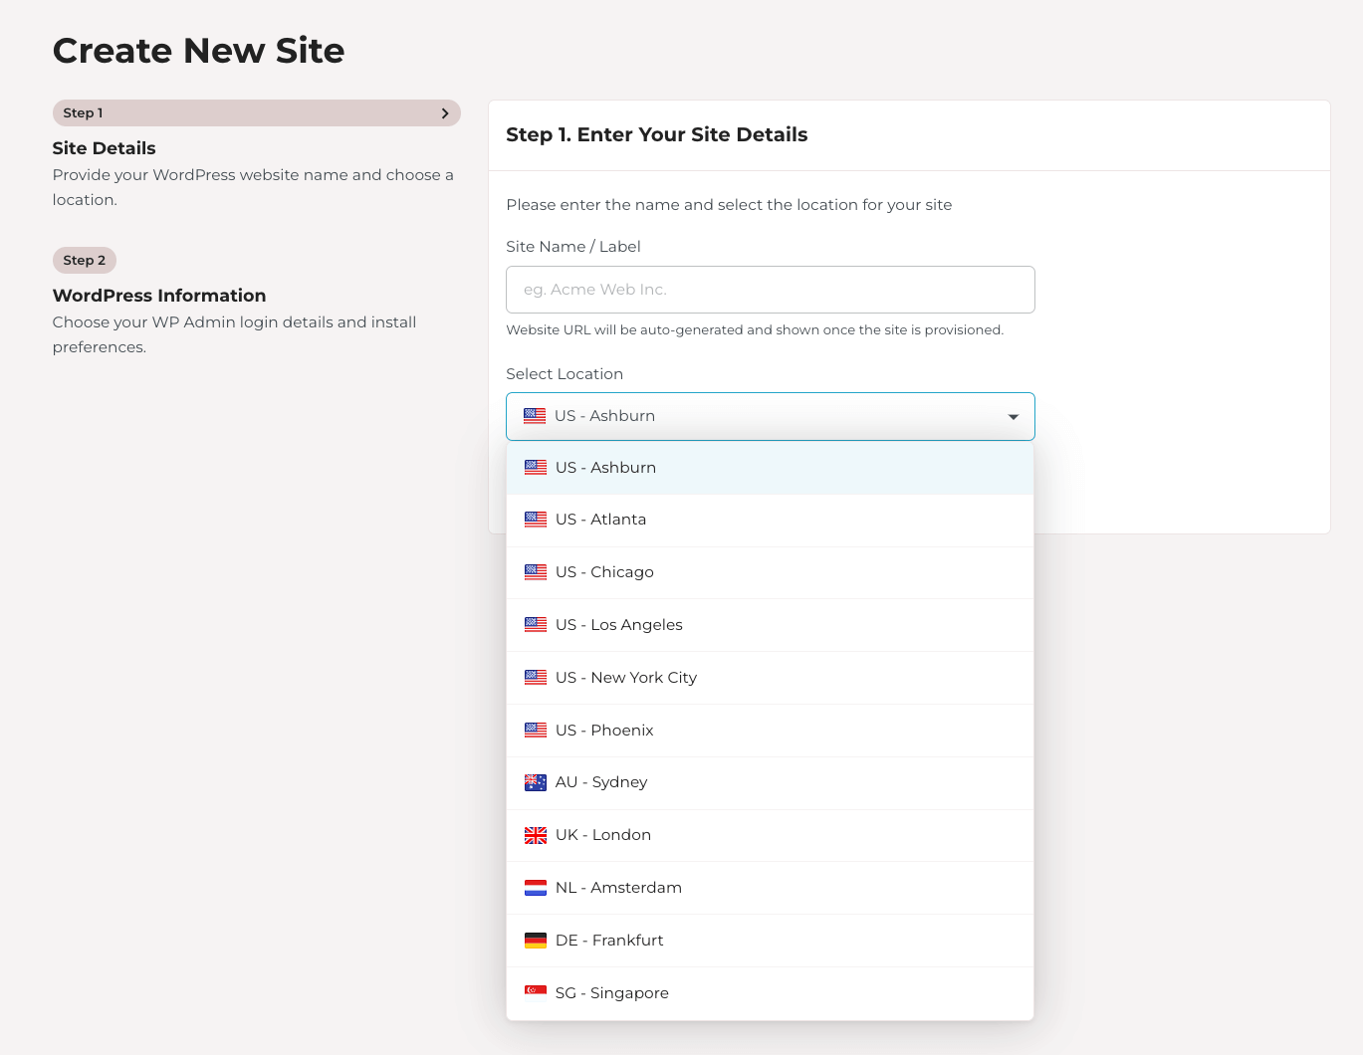
Task: Choose US - Phoenix location option
Action: pos(771,731)
